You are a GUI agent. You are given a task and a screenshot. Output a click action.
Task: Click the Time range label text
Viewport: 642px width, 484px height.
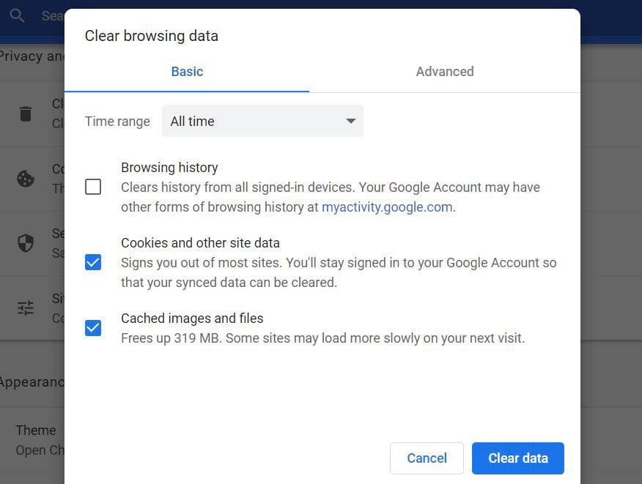point(117,122)
